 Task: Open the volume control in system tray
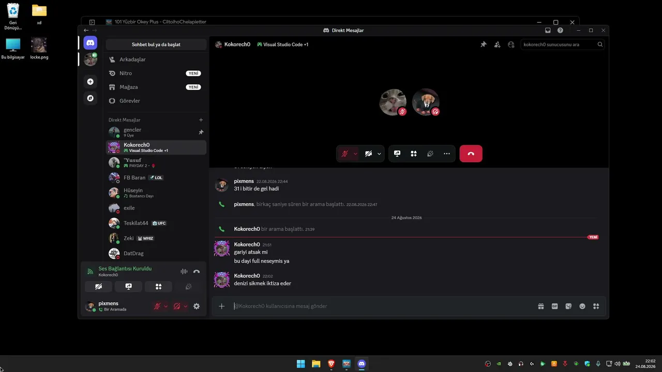tap(618, 364)
